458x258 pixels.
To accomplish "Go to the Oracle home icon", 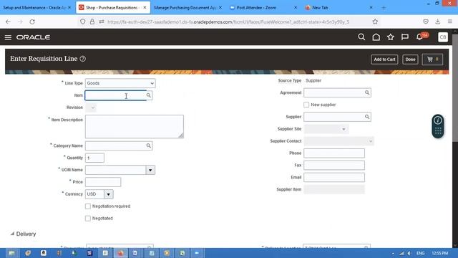I will pos(376,37).
